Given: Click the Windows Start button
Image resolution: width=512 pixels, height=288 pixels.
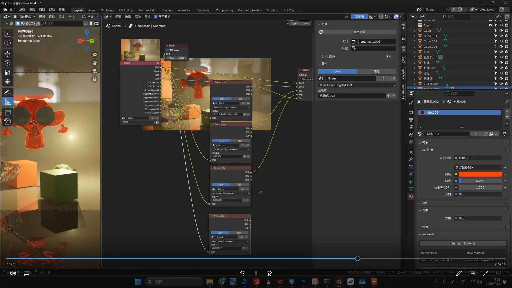Looking at the screenshot, I should (138, 282).
